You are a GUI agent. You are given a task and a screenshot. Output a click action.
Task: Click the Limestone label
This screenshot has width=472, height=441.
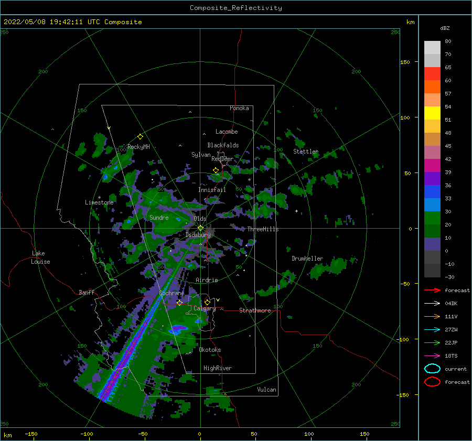[99, 202]
